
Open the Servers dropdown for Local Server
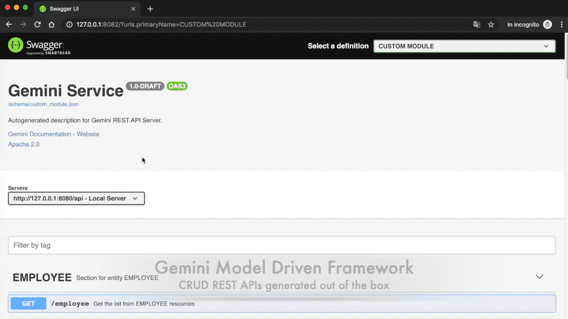[x=76, y=198]
